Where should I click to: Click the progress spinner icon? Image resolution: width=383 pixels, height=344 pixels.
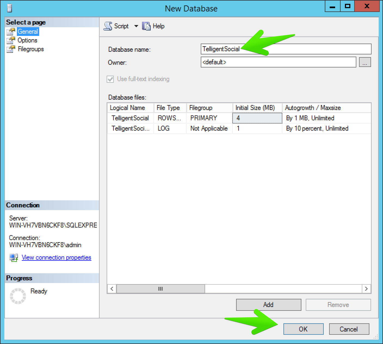(18, 296)
